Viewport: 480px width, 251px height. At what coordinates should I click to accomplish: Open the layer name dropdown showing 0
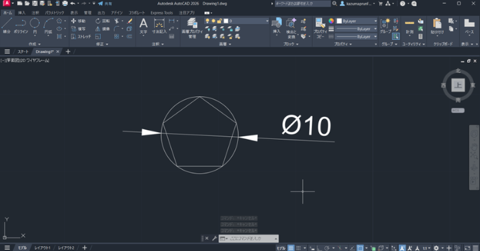point(237,21)
